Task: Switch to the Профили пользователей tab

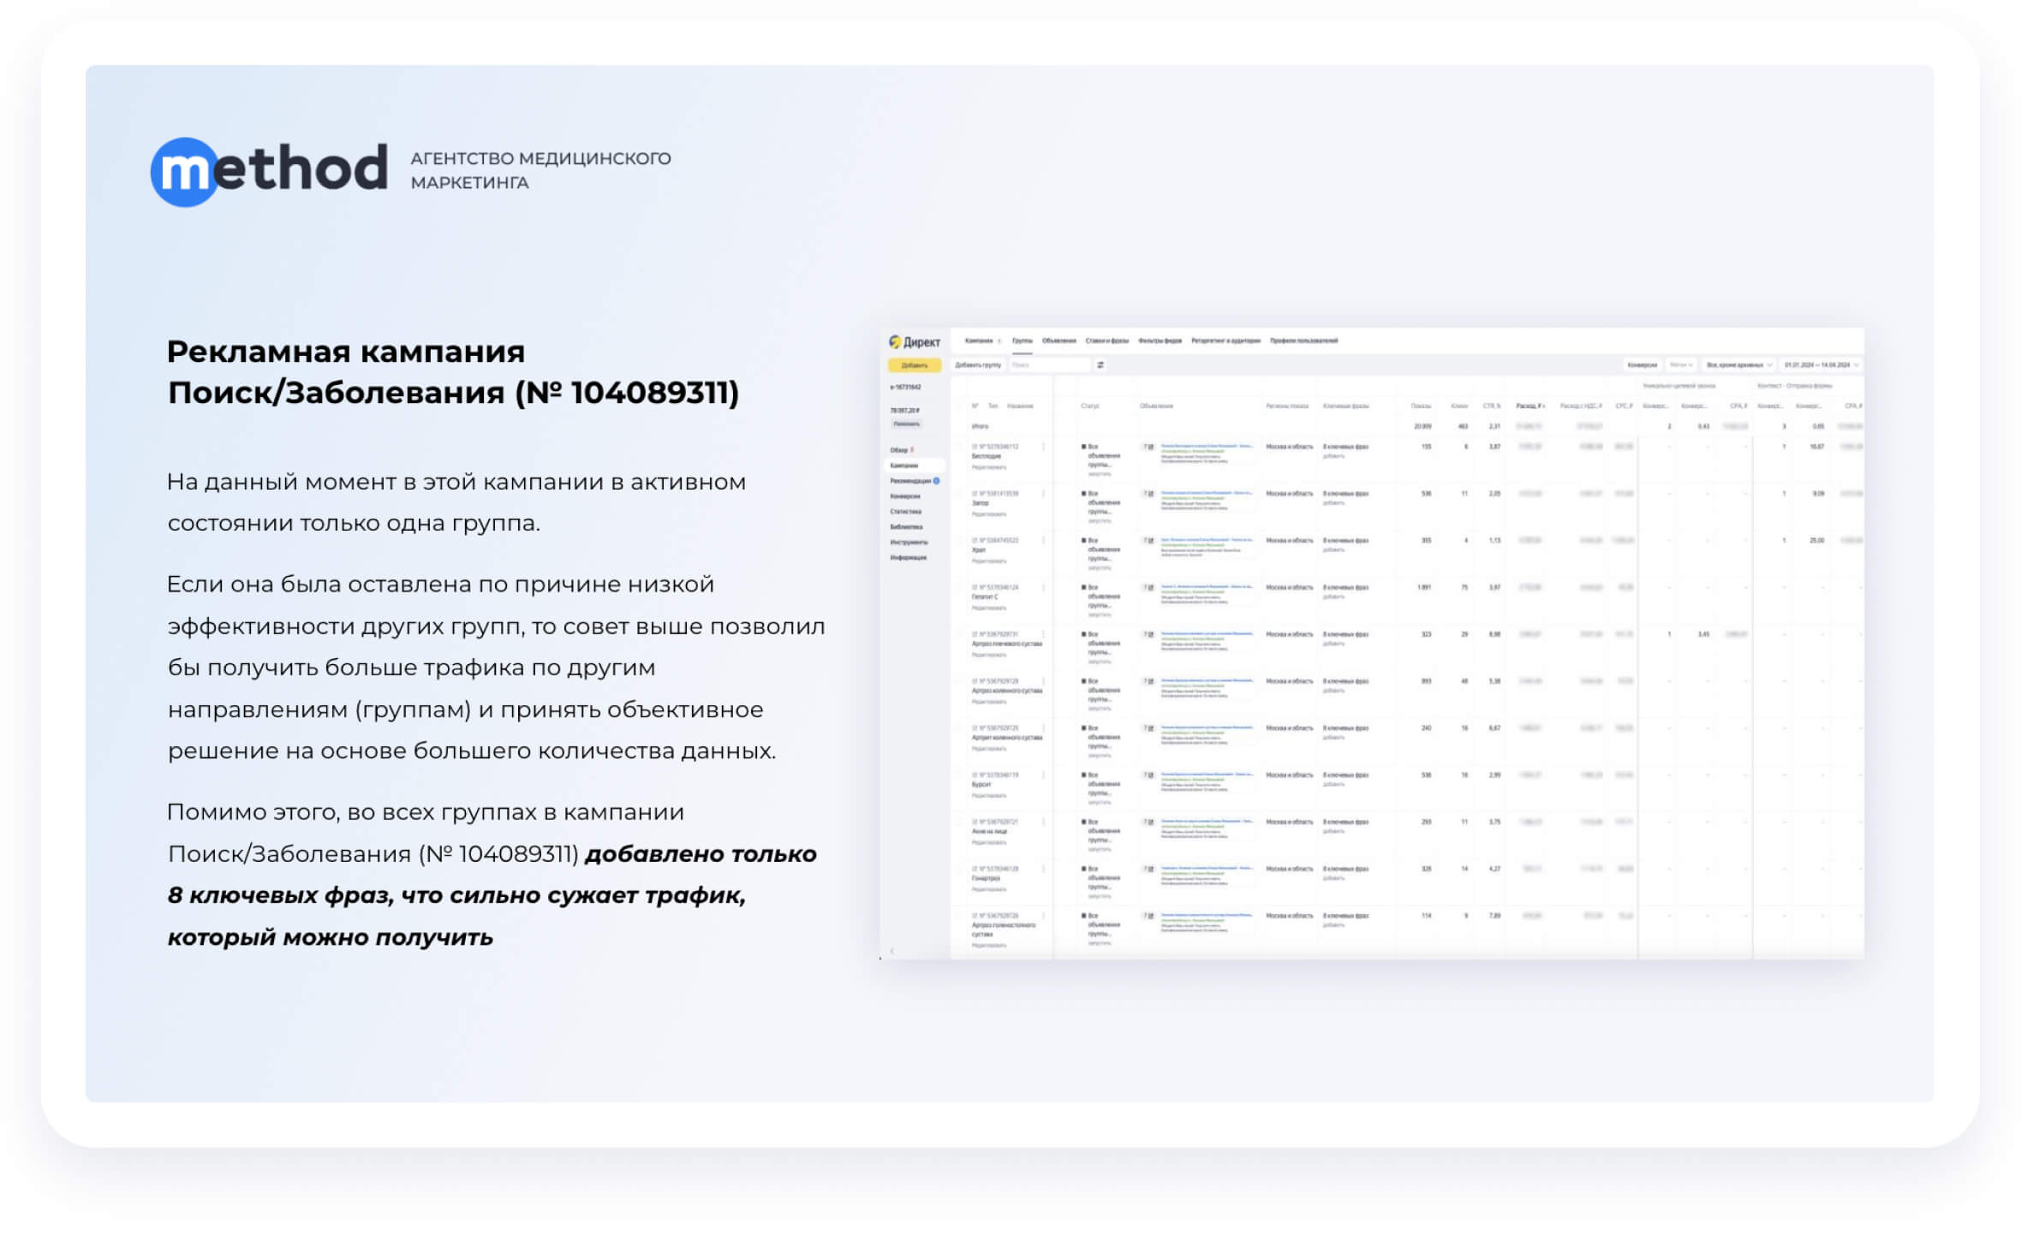Action: tap(1303, 341)
